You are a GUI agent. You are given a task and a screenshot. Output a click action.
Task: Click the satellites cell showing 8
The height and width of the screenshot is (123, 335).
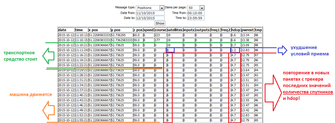click(x=170, y=50)
